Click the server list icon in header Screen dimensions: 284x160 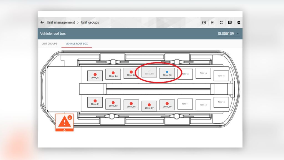pos(239,22)
